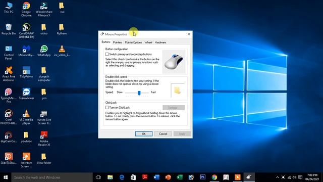The width and height of the screenshot is (323, 182).
Task: Click the greyed-out Apply button
Action: click(182, 134)
